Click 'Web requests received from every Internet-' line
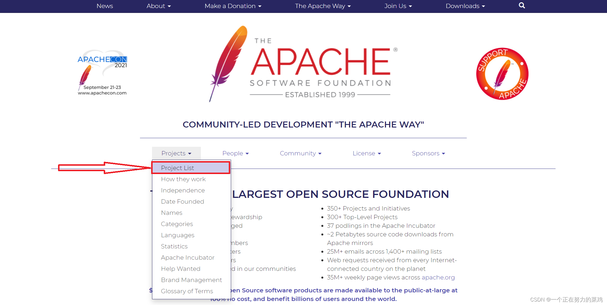This screenshot has width=607, height=305. pos(392,260)
